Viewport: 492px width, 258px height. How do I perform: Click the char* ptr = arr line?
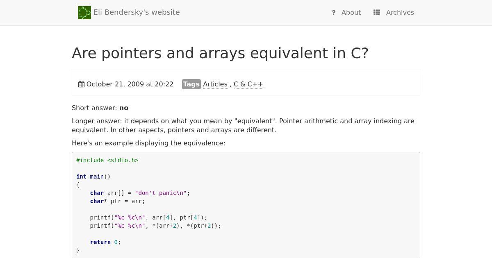[x=118, y=201]
